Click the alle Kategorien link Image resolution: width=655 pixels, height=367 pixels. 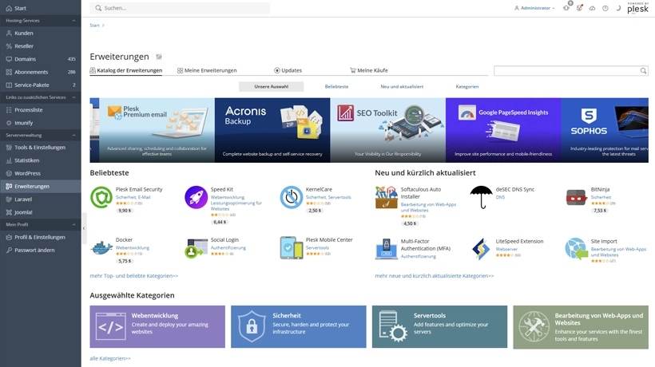[x=110, y=358]
